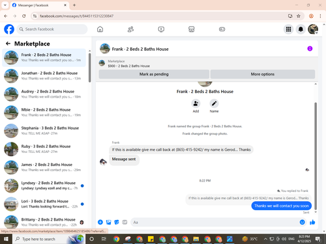Click the 'Message sent' bubble
The width and height of the screenshot is (326, 244).
click(x=124, y=159)
